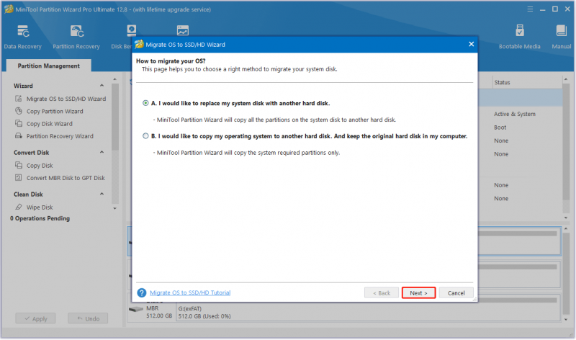Select option B copy my operating system
Screen dimensions: 576x340
click(145, 136)
